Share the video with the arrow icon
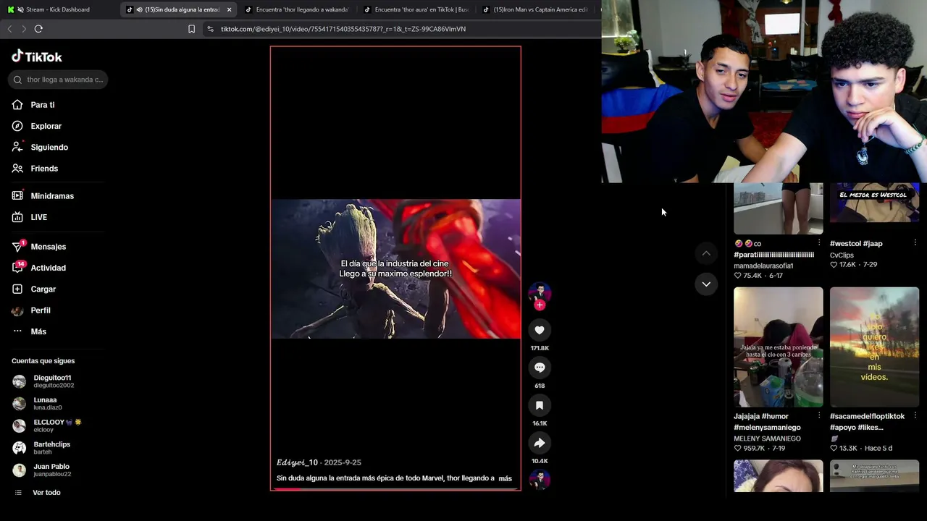Image resolution: width=927 pixels, height=521 pixels. pos(540,443)
